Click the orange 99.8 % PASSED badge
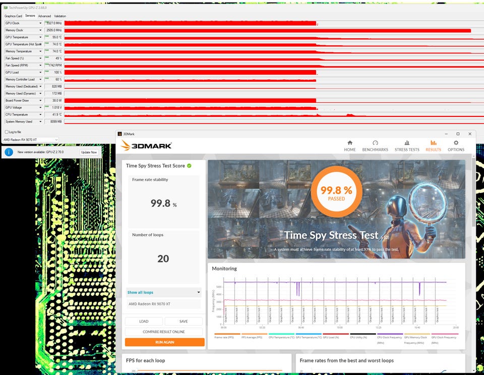The height and width of the screenshot is (375, 484). [x=336, y=192]
